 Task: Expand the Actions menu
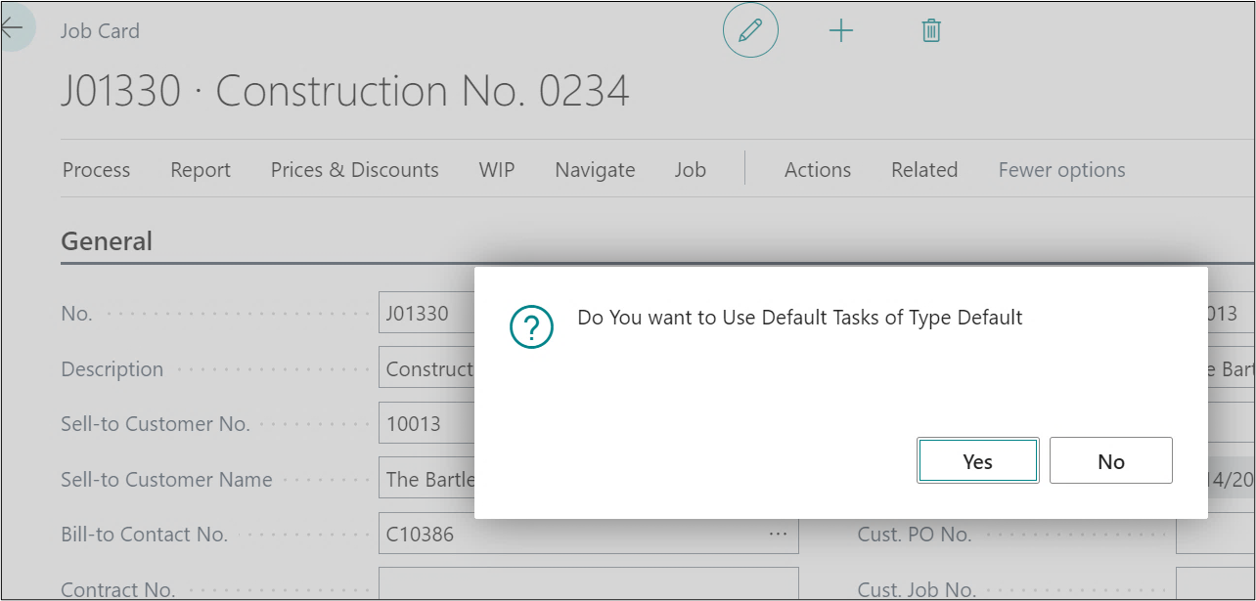(x=818, y=170)
